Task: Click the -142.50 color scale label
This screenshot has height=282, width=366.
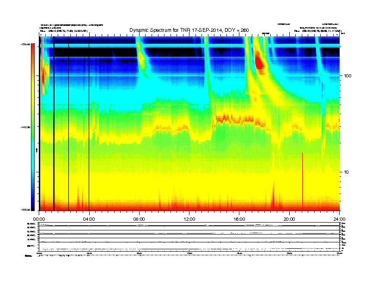Action: [25, 127]
